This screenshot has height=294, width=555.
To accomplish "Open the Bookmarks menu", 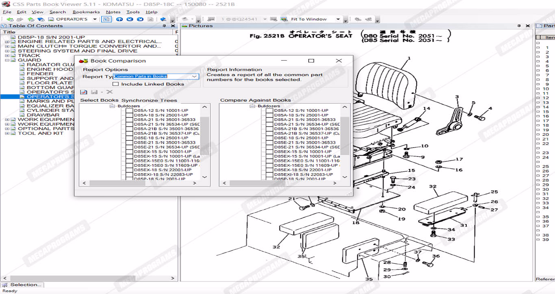I will coord(86,12).
